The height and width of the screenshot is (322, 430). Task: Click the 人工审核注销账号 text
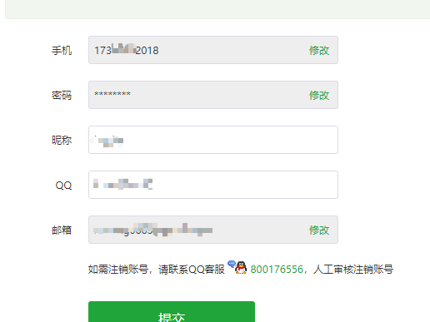[353, 270]
